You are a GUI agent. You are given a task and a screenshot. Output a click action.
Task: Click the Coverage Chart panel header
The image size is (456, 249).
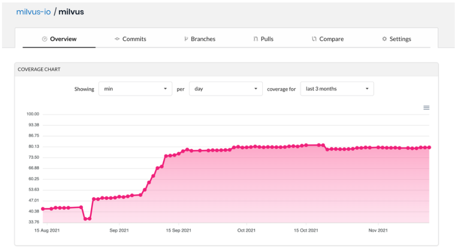(x=39, y=69)
